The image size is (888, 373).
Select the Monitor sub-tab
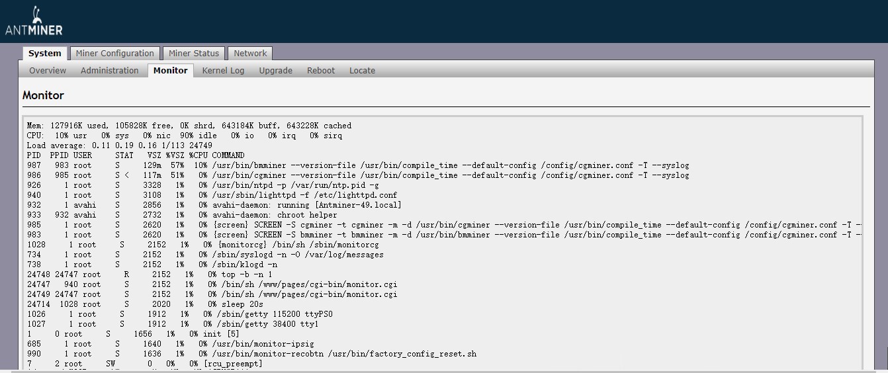(x=171, y=71)
